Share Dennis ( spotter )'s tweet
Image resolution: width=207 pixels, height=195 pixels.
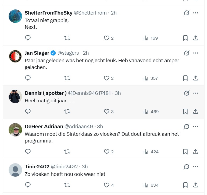tap(196, 112)
